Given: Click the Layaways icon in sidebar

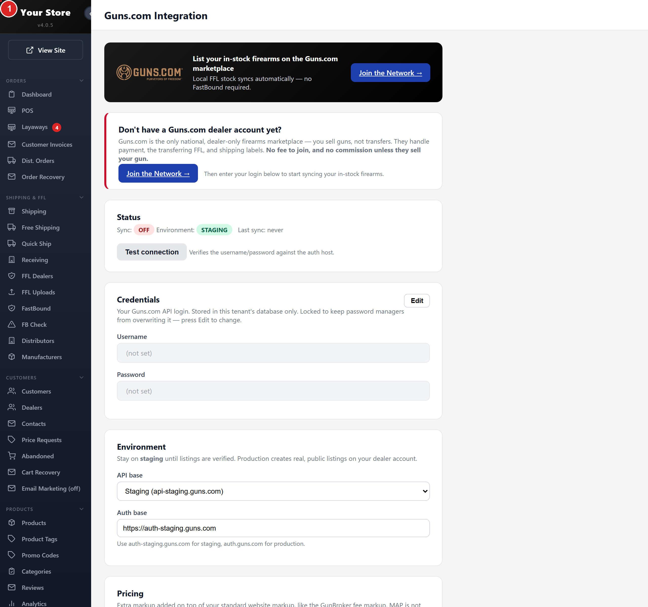Looking at the screenshot, I should point(12,127).
